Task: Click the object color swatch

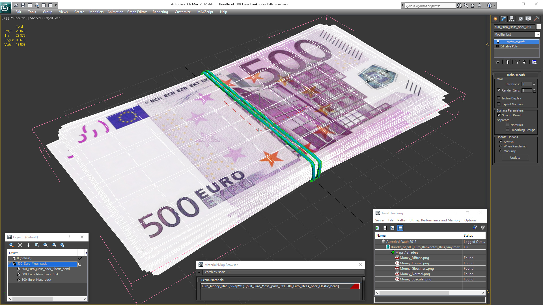Action: coord(538,27)
